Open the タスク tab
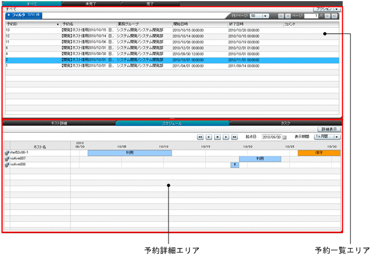372x257 pixels. [x=285, y=123]
